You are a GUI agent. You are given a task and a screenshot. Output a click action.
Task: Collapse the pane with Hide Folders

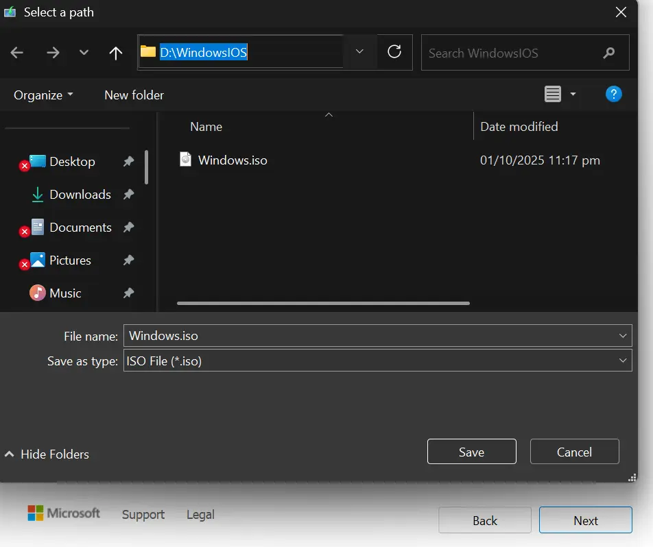pyautogui.click(x=47, y=454)
